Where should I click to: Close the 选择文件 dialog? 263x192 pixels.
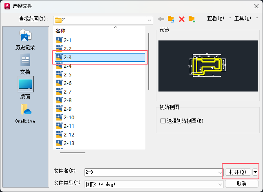[x=256, y=6]
